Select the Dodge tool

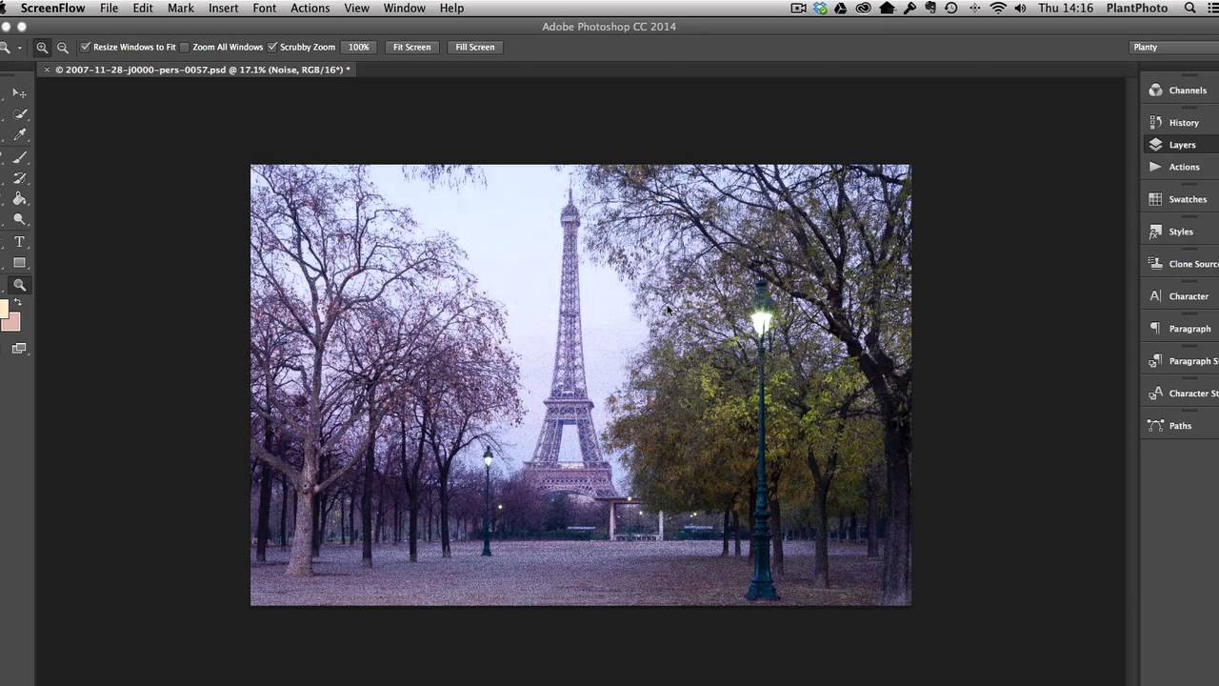[19, 220]
